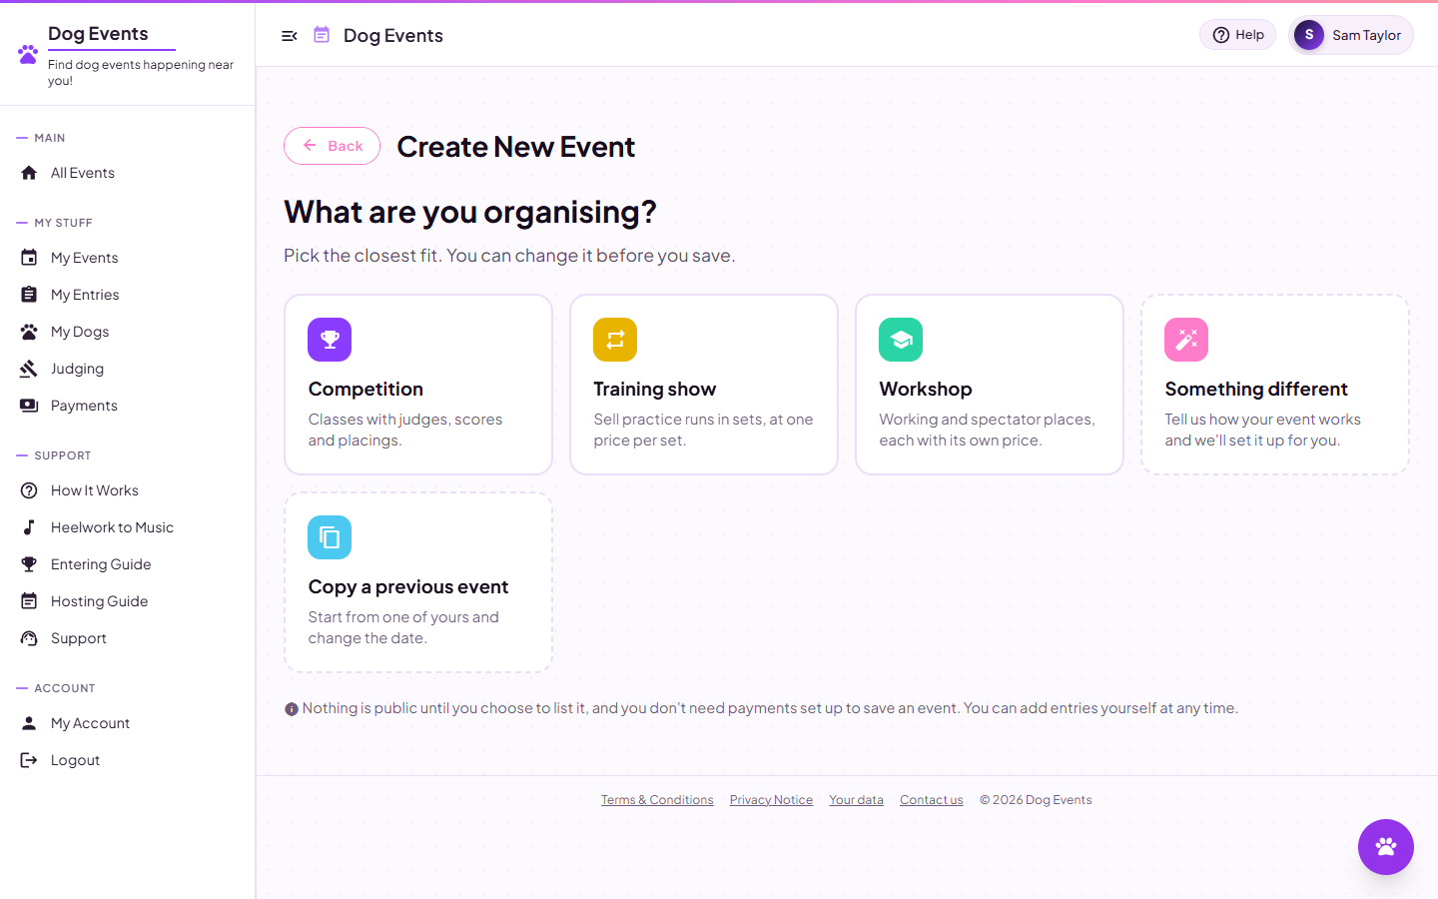
Task: Open the Help button
Action: (x=1237, y=35)
